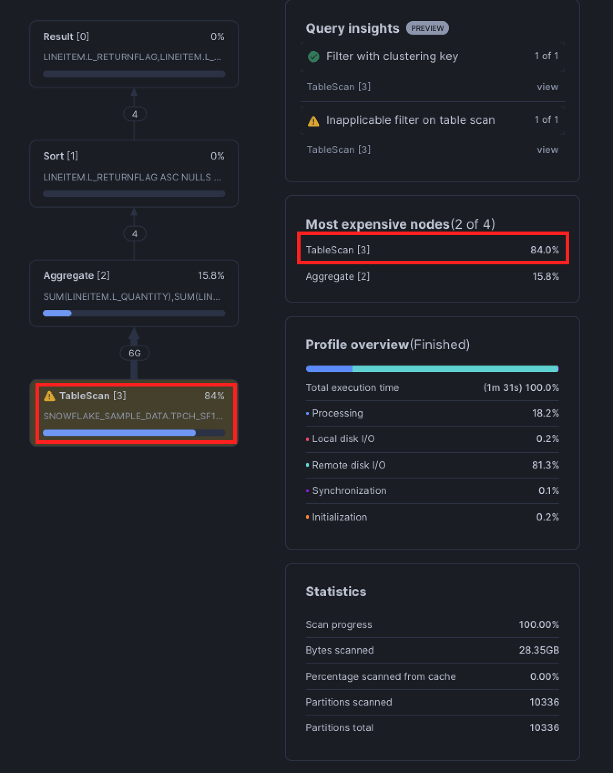Screen dimensions: 613x773
Task: Click the warning triangle on TableScan node
Action: point(49,396)
